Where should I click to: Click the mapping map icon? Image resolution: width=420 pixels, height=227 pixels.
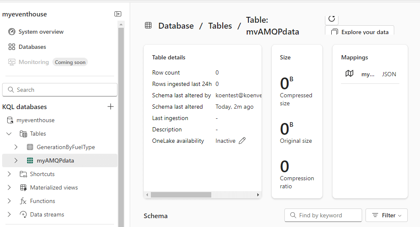(x=349, y=74)
